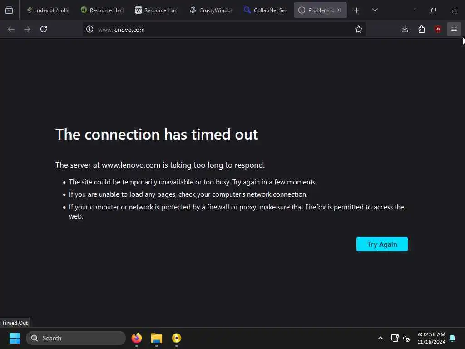Open network status icon in tray
Screen dimensions: 465x349
click(395, 338)
